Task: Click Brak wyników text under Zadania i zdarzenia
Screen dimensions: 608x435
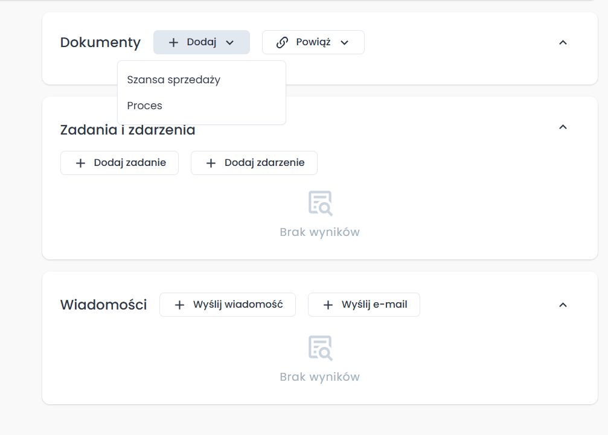Action: click(319, 232)
